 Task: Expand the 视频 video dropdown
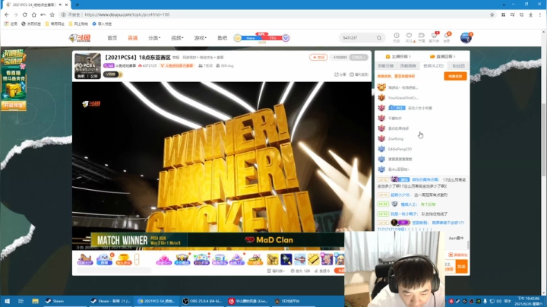click(177, 38)
